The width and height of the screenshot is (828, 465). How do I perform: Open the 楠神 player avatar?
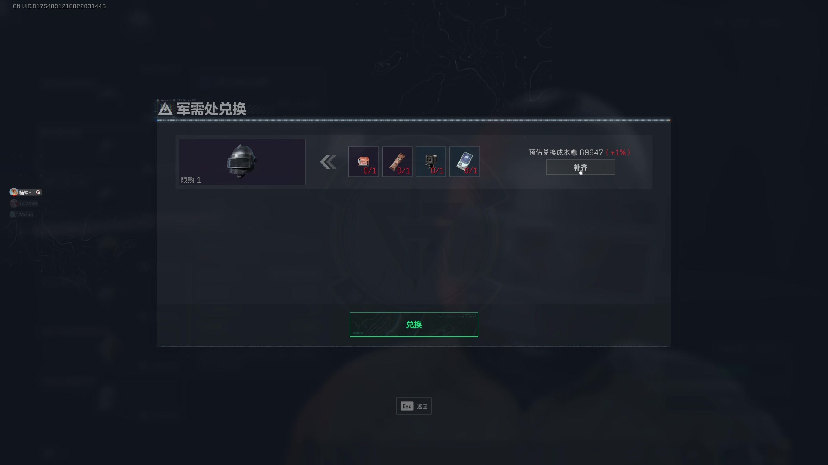click(14, 192)
